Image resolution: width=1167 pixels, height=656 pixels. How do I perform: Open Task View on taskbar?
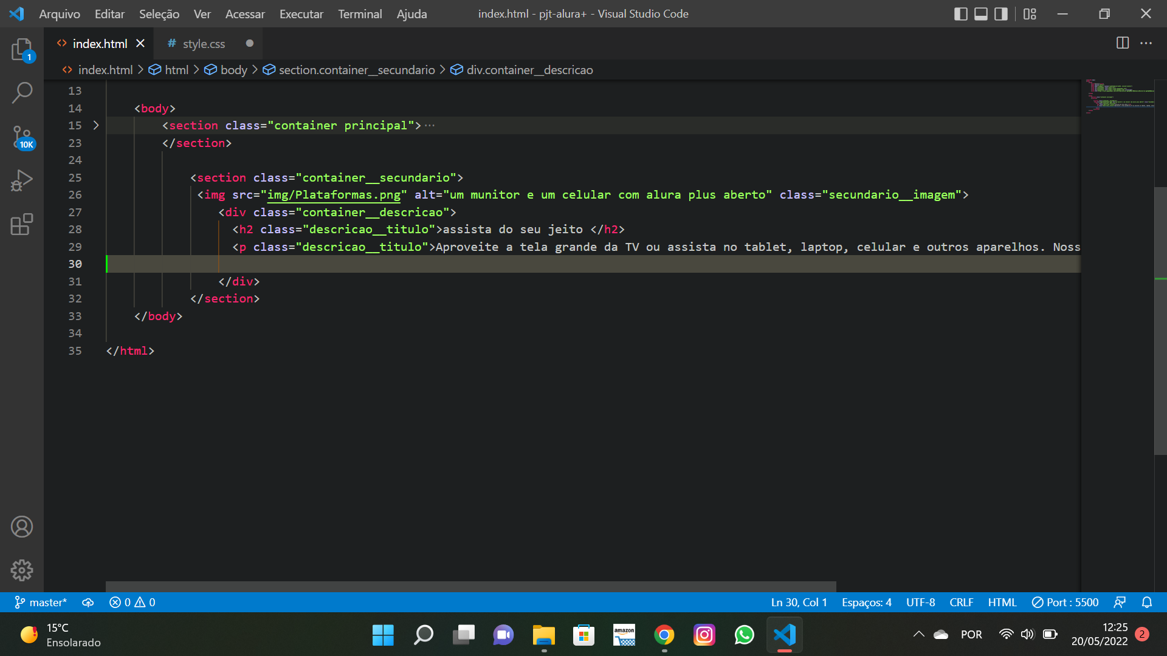pyautogui.click(x=463, y=635)
